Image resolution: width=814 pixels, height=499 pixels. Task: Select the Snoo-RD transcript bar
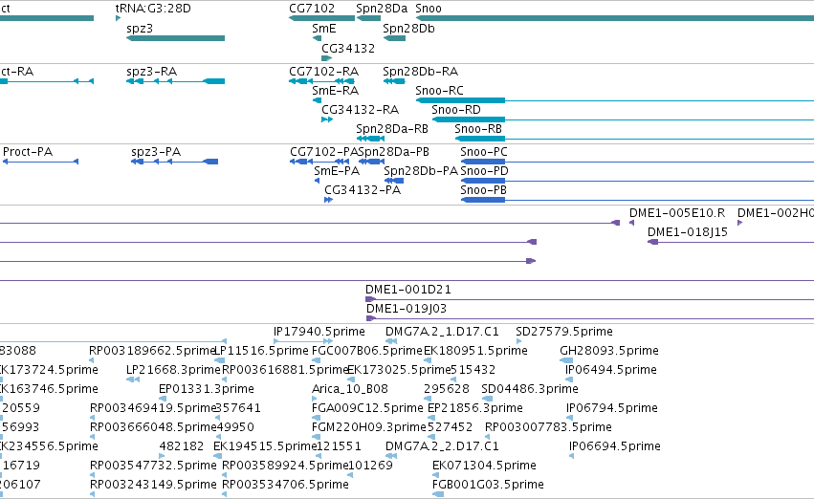click(x=469, y=119)
